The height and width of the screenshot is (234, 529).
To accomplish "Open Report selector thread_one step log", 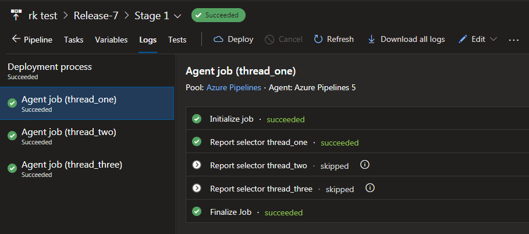I will point(259,142).
